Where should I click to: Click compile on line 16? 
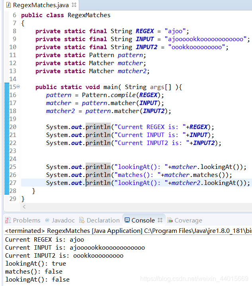coord(123,95)
